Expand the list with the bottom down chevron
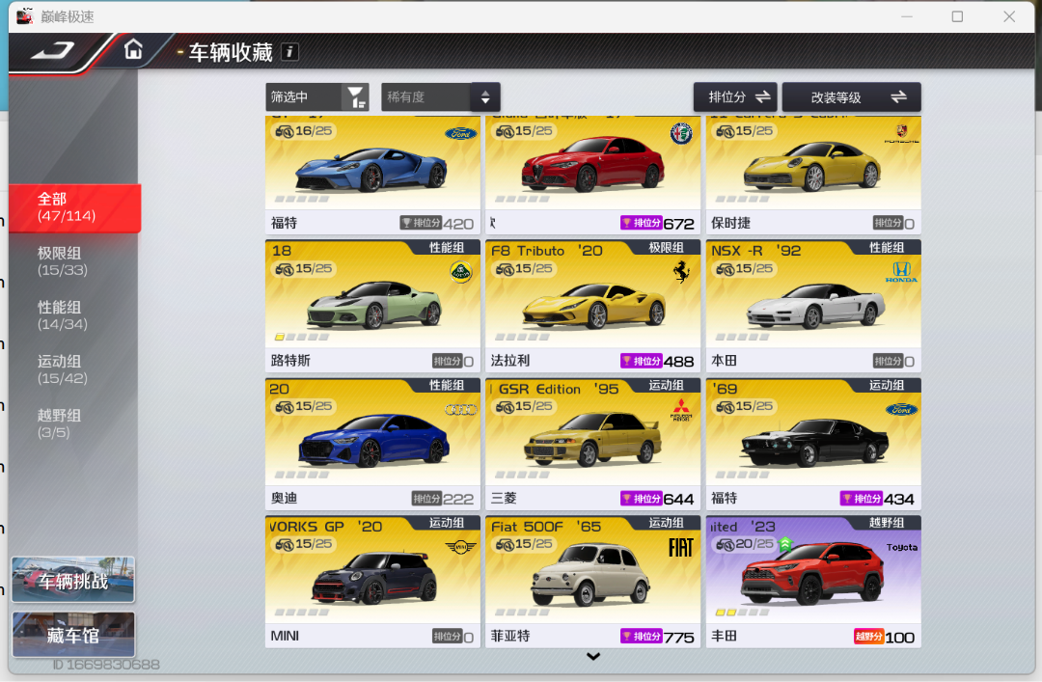This screenshot has width=1042, height=682. tap(593, 656)
